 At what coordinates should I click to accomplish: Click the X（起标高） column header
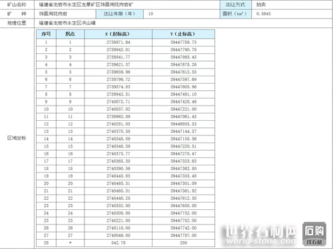point(118,34)
